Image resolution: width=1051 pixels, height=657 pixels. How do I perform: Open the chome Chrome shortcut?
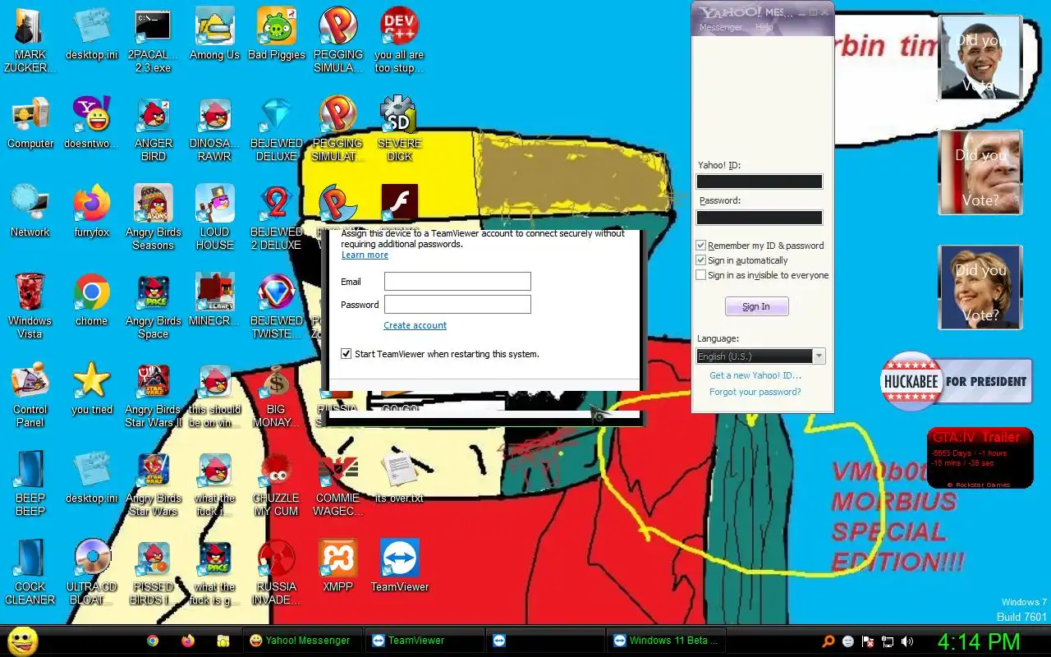coord(92,301)
